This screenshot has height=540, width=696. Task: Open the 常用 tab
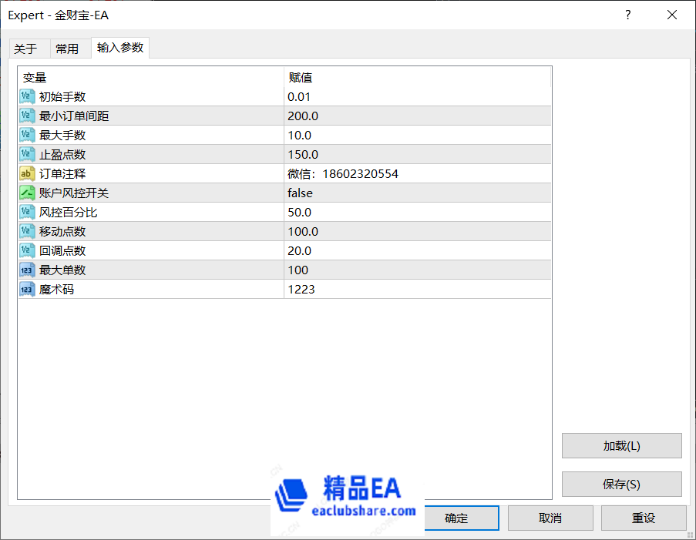[67, 49]
